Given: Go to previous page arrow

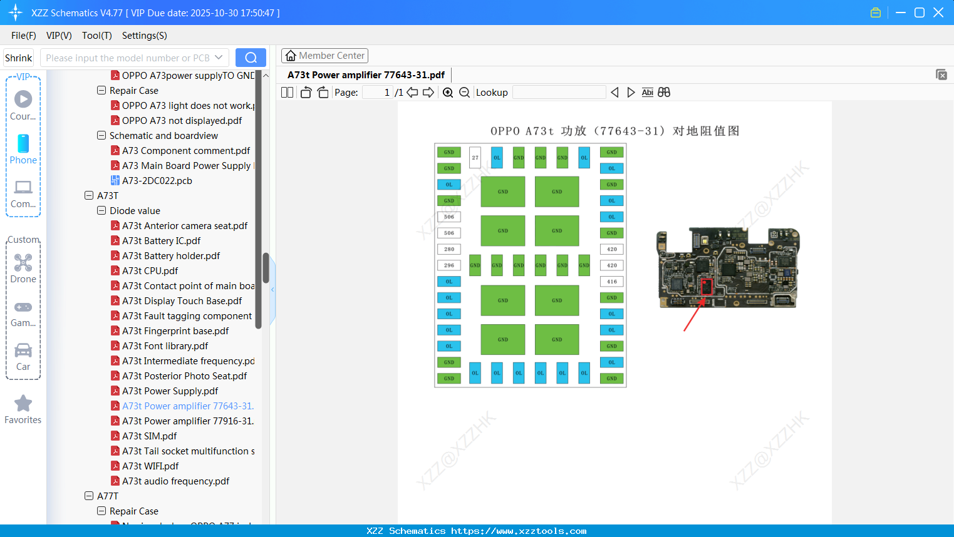Looking at the screenshot, I should pos(412,93).
